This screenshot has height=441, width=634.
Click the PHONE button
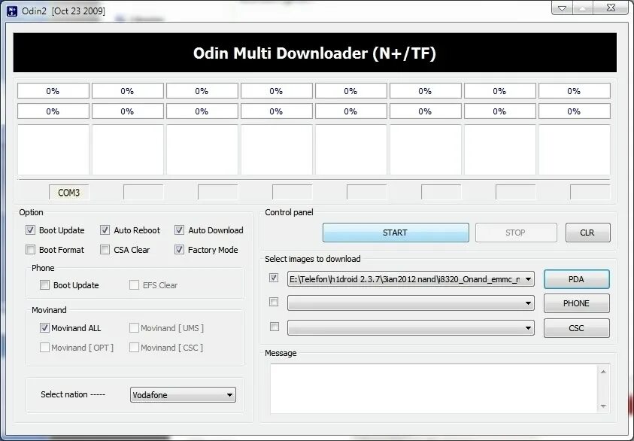576,303
